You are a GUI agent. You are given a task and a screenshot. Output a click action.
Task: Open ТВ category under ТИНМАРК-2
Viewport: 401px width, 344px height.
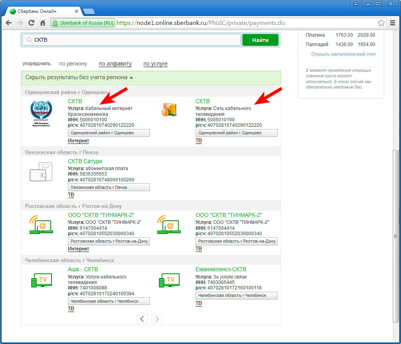[x=198, y=249]
